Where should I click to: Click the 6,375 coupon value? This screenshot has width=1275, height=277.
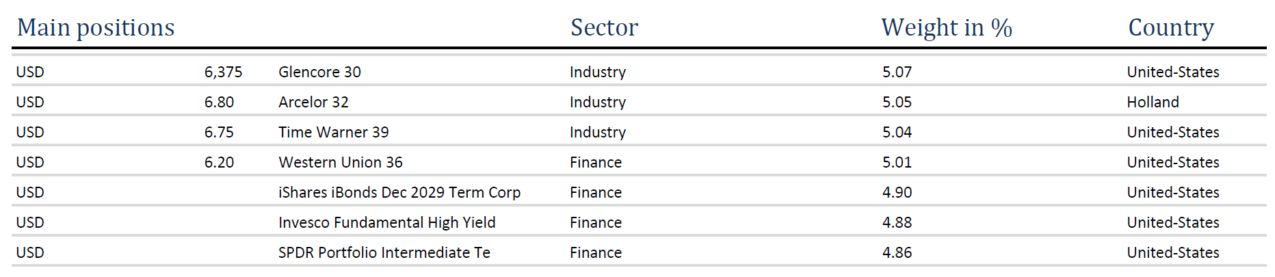(223, 72)
